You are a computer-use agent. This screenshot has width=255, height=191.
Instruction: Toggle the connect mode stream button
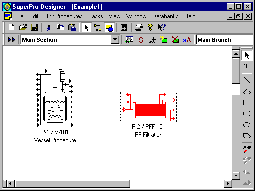click(98, 28)
